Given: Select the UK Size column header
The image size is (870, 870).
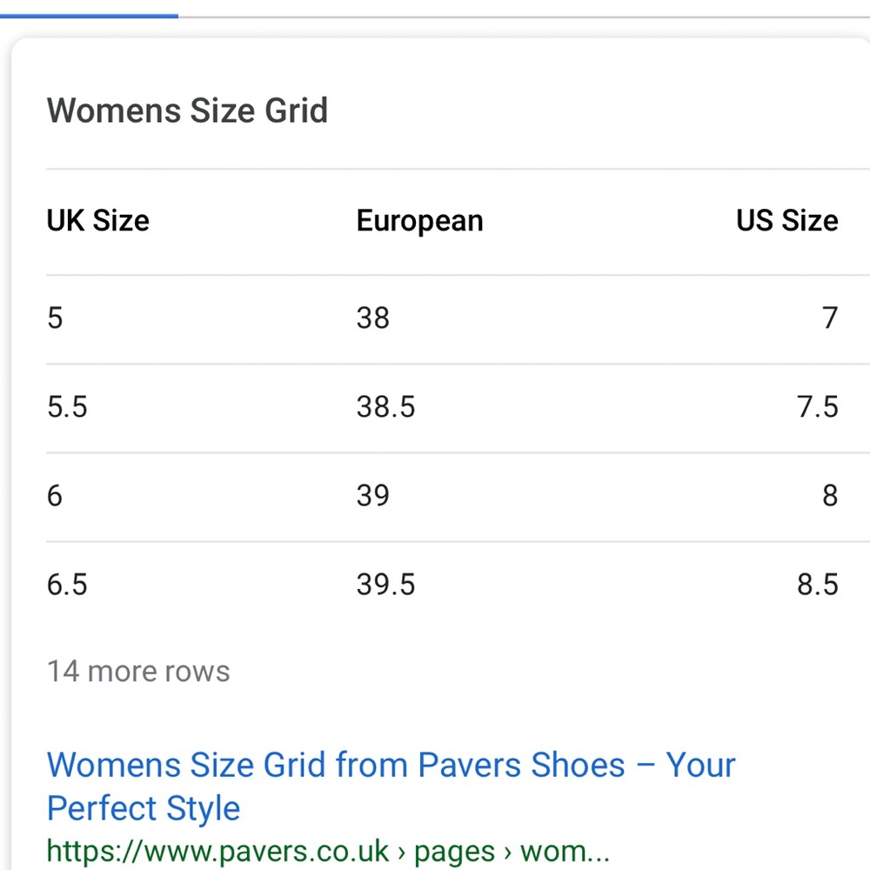Looking at the screenshot, I should coord(98,221).
